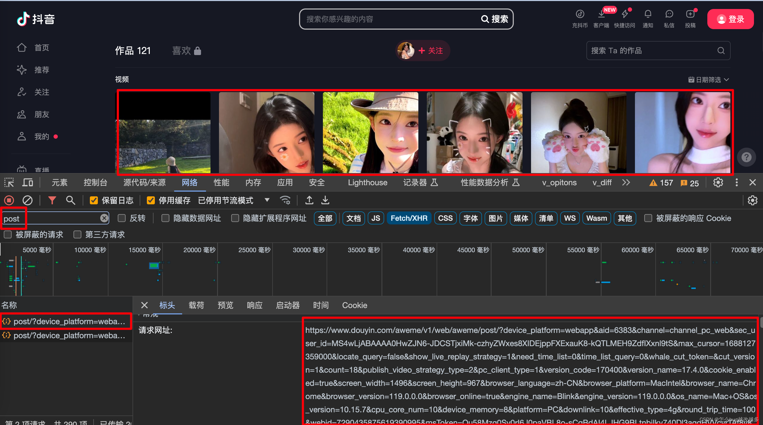Screen dimensions: 763x425
Task: Show more DevTools tabs chevron
Action: pos(626,183)
